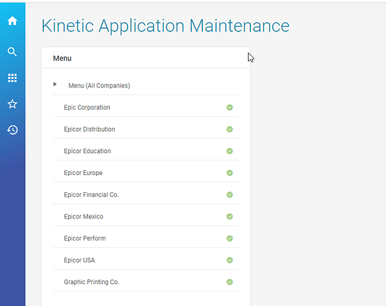The height and width of the screenshot is (306, 386).
Task: Select Epicor Financial Co. in the list
Action: click(x=145, y=195)
